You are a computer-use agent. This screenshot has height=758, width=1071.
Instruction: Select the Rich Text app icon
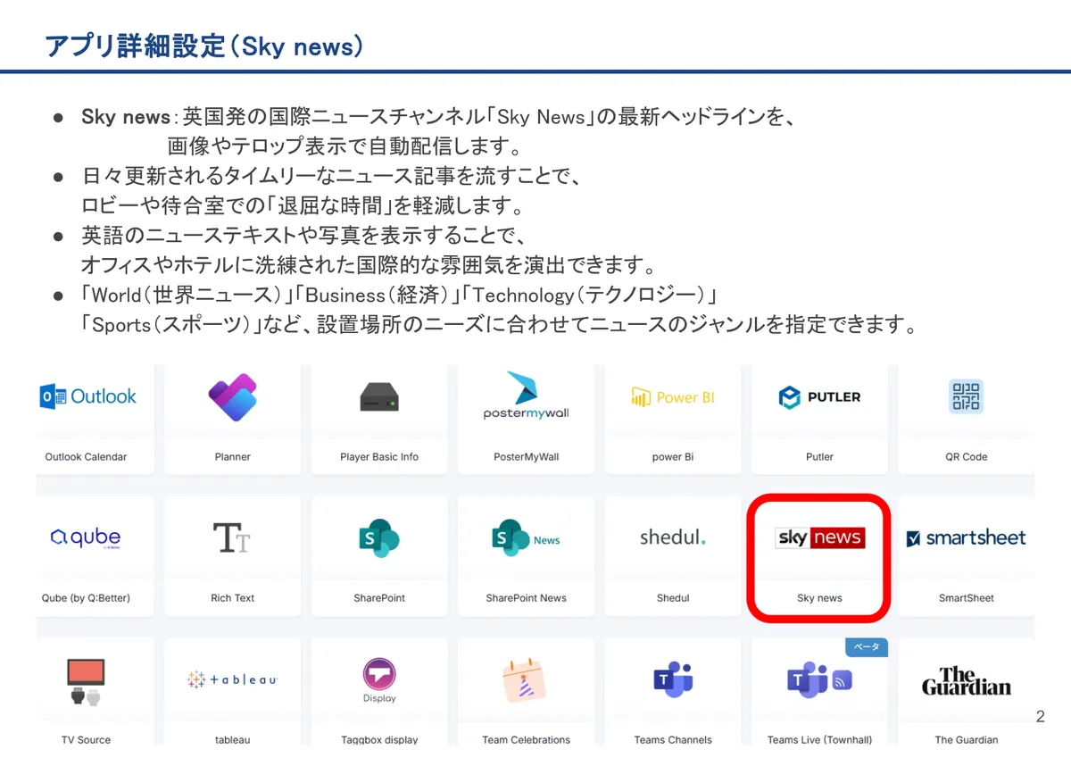(x=232, y=537)
